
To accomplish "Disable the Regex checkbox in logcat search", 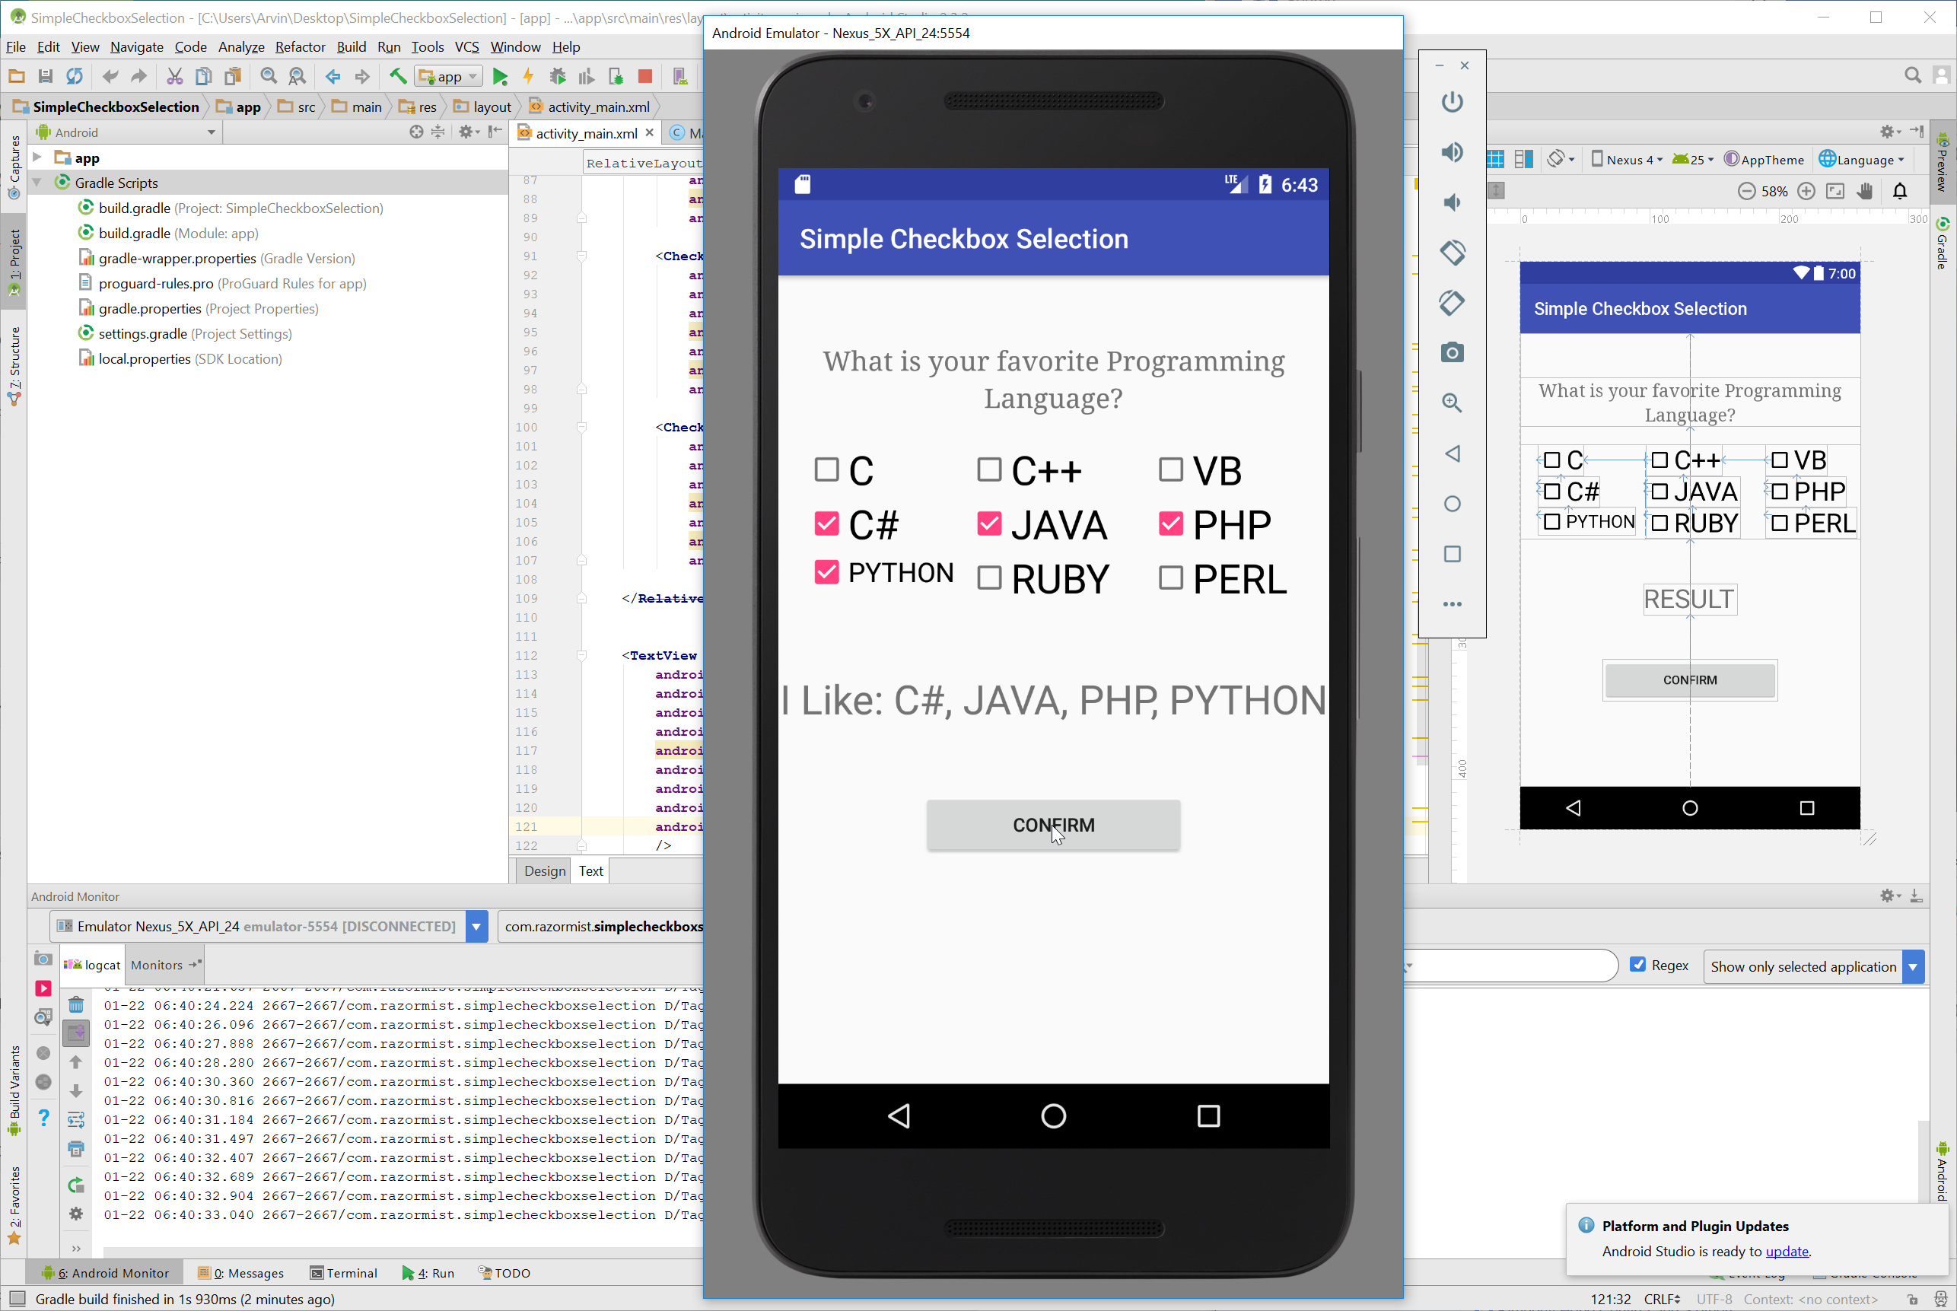I will pos(1640,965).
